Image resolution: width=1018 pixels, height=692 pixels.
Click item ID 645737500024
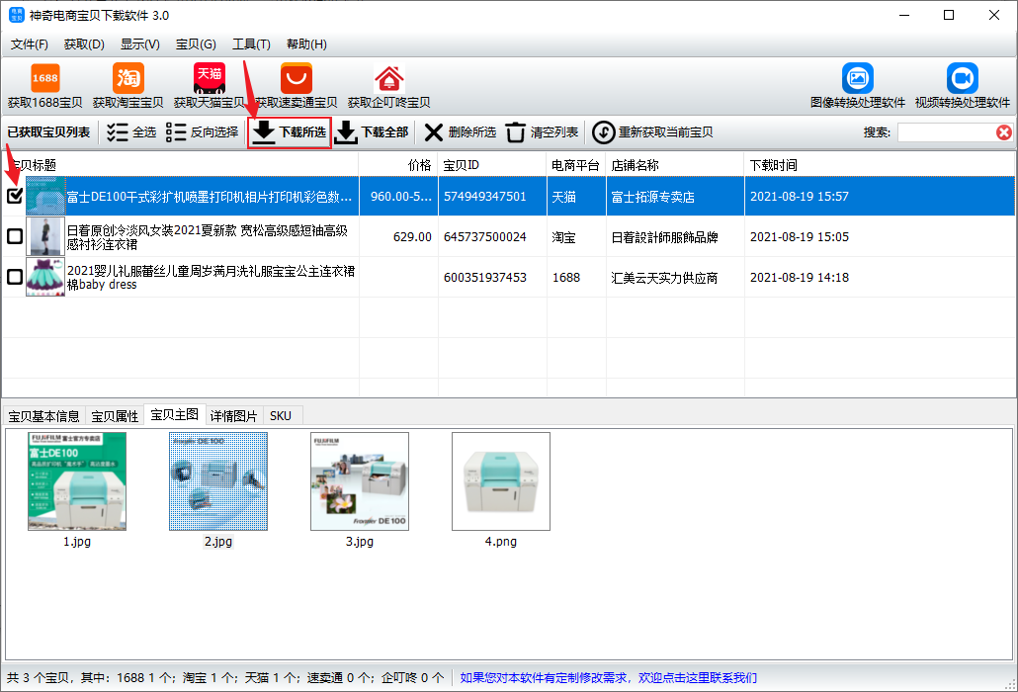coord(485,237)
